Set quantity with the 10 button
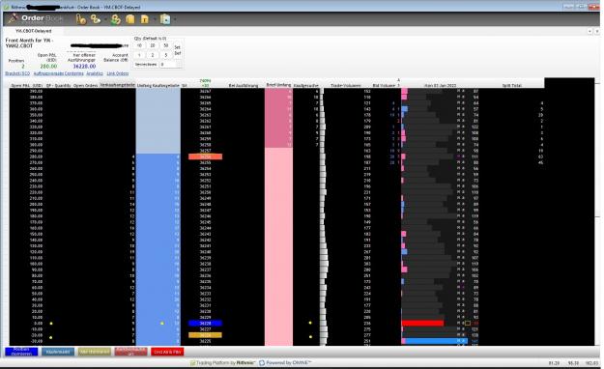Viewport: 604px width, 369px height. 139,45
